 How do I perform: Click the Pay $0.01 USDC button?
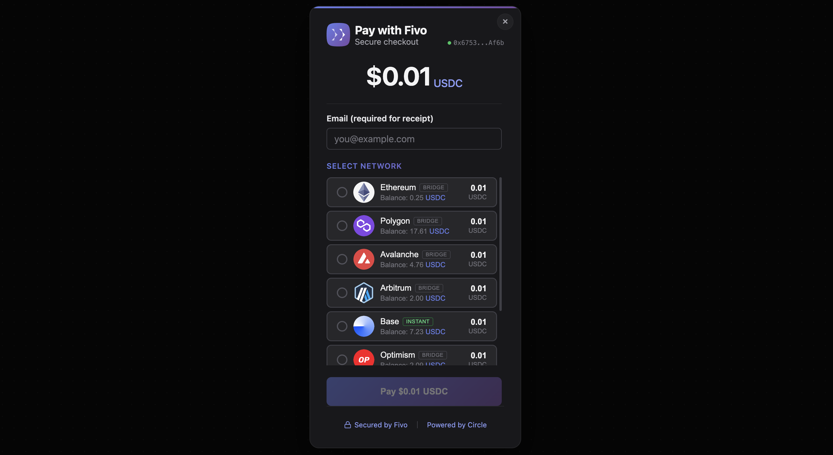tap(414, 391)
